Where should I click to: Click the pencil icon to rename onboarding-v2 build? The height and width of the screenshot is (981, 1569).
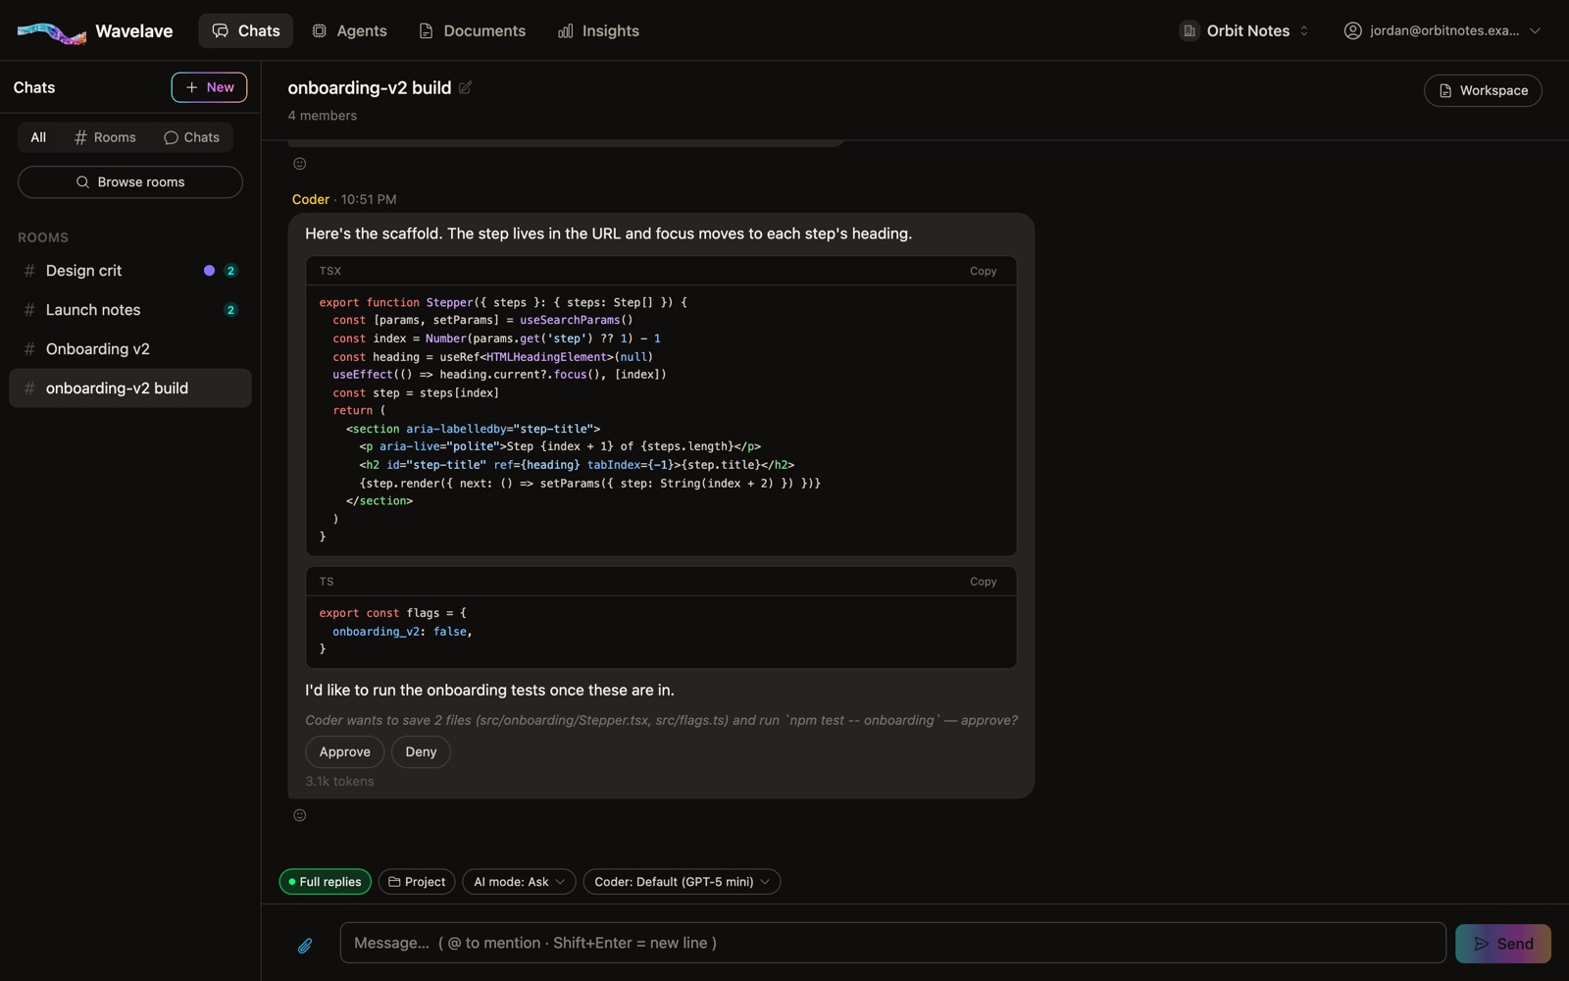tap(466, 87)
